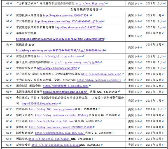Open the blog.eastmoney.com/jlc98 link
This screenshot has height=149, width=168.
click(x=57, y=68)
